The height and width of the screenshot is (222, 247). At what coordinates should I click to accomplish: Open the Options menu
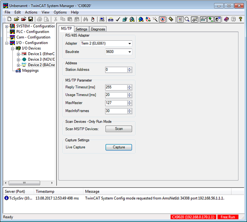click(x=60, y=12)
